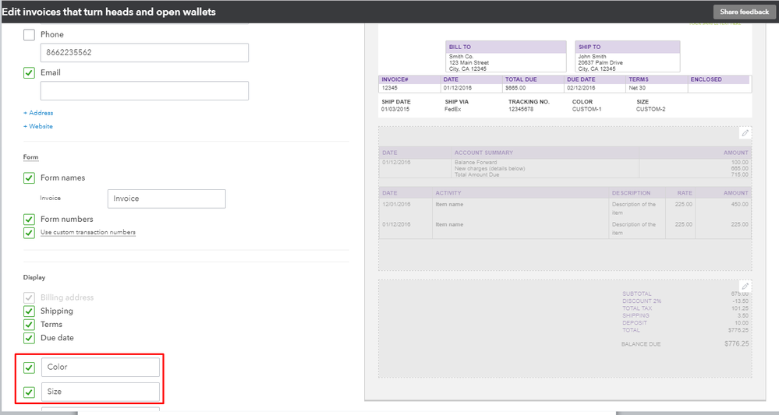
Task: Click the + Address link
Action: (x=38, y=113)
